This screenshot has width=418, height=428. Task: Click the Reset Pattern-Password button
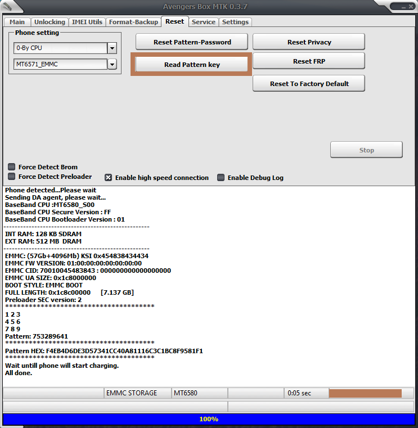pos(192,42)
